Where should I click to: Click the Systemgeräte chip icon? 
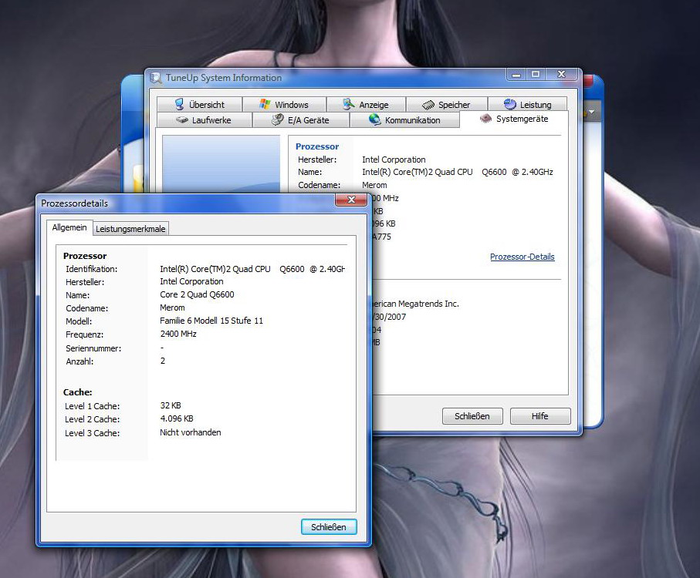(x=485, y=119)
